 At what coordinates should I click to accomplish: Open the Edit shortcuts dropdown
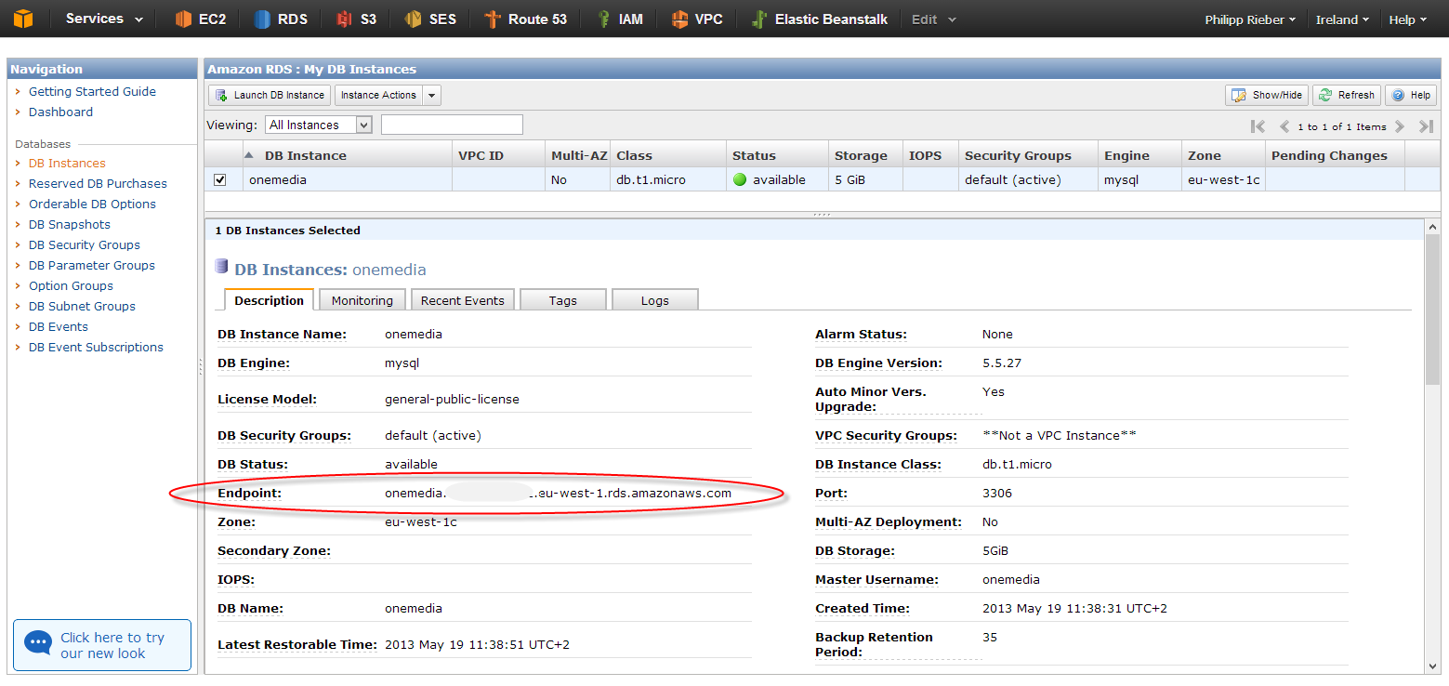pos(933,19)
